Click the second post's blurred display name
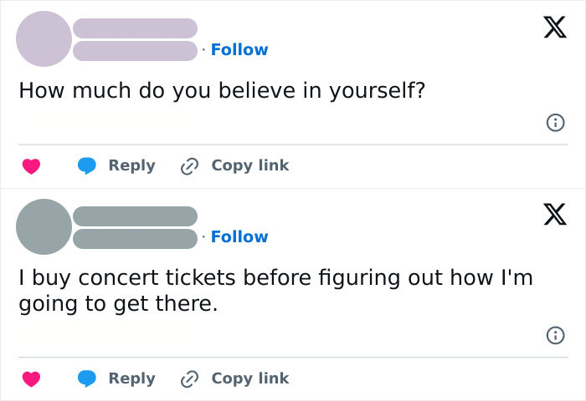Viewport: 586px width, 401px height. point(135,216)
